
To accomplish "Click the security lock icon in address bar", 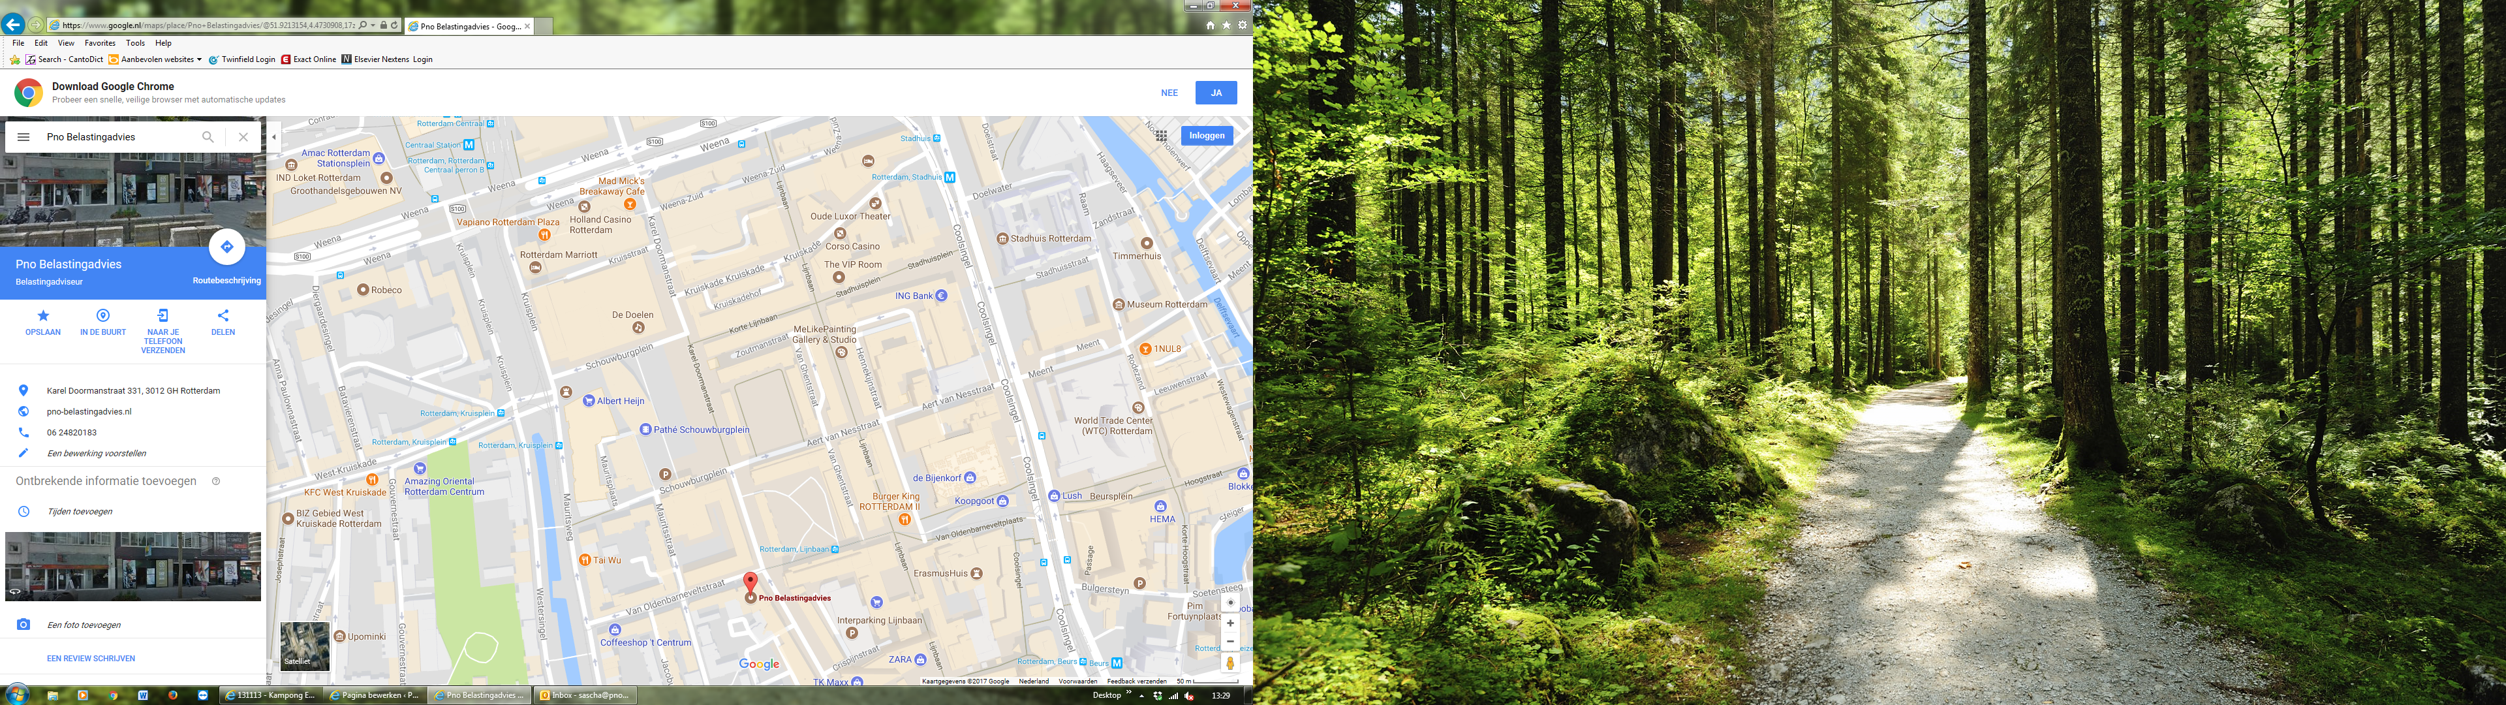I will coord(383,25).
